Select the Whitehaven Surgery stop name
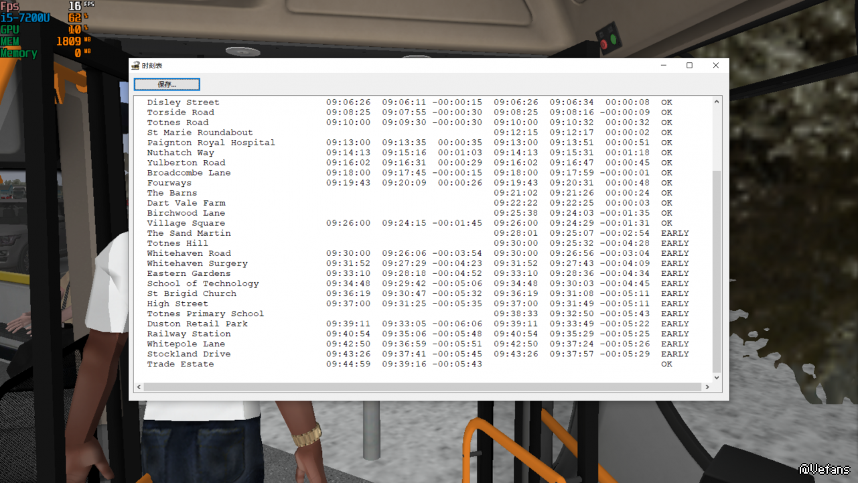 pos(198,263)
